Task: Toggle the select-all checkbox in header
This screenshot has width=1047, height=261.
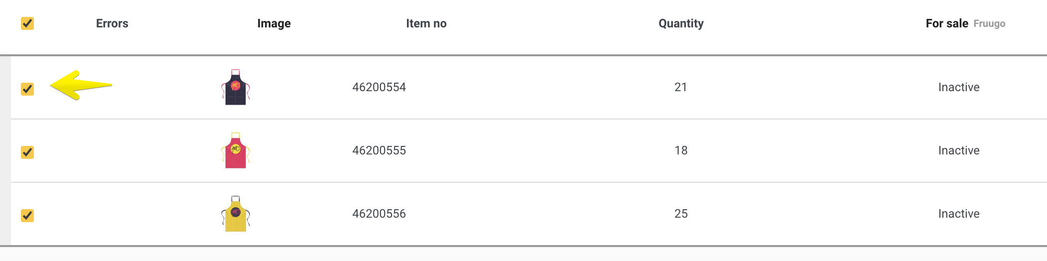Action: point(27,23)
